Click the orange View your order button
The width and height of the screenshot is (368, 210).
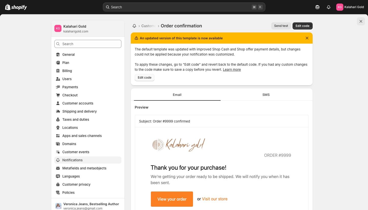pos(172,199)
